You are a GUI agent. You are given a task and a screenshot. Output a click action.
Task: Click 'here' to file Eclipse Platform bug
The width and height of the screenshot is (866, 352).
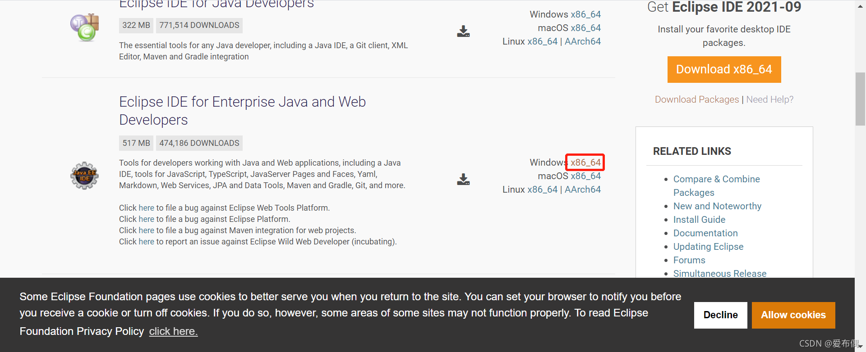point(146,219)
